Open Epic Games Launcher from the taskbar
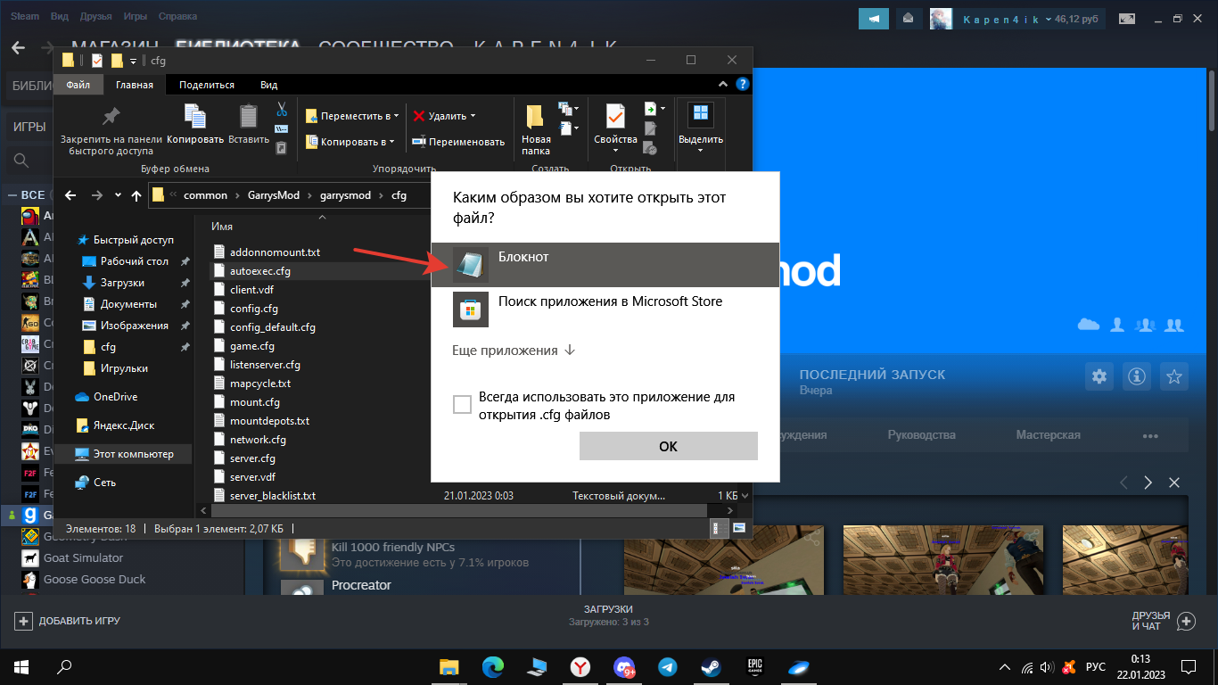1218x685 pixels. click(x=756, y=666)
